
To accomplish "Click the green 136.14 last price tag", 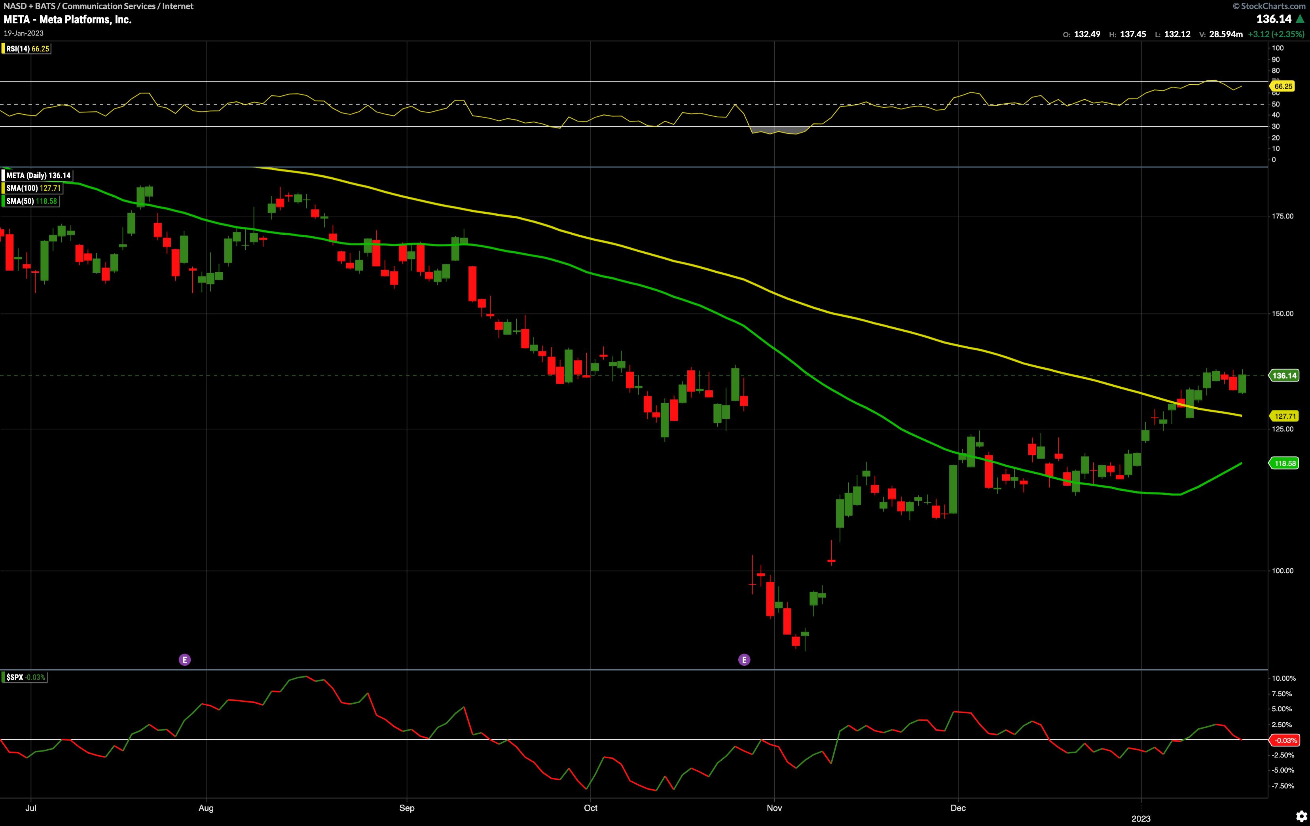I will [x=1284, y=376].
